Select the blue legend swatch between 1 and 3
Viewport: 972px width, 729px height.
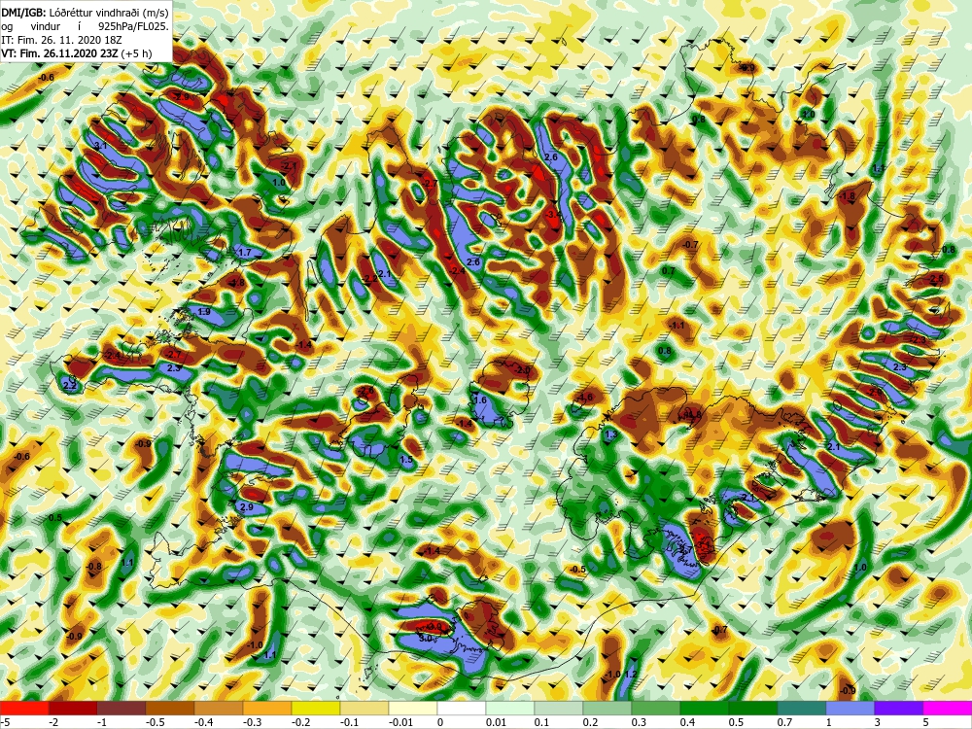(x=850, y=708)
